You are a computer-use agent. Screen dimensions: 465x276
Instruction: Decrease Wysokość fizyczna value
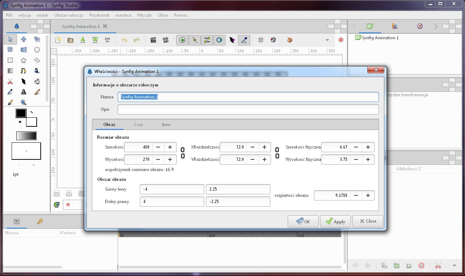356,159
